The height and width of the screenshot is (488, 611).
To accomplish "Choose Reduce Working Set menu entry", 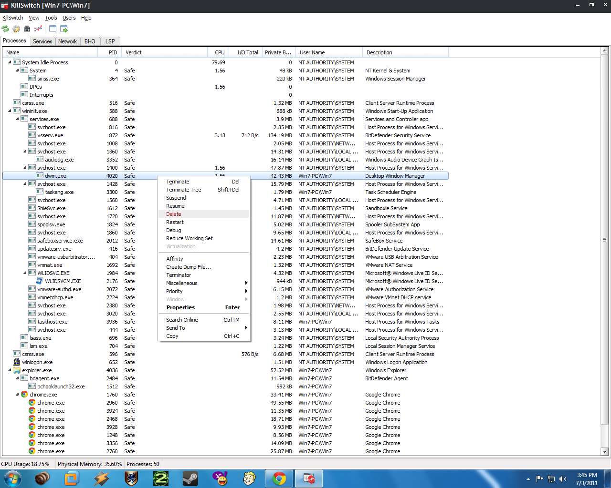I will pos(204,238).
